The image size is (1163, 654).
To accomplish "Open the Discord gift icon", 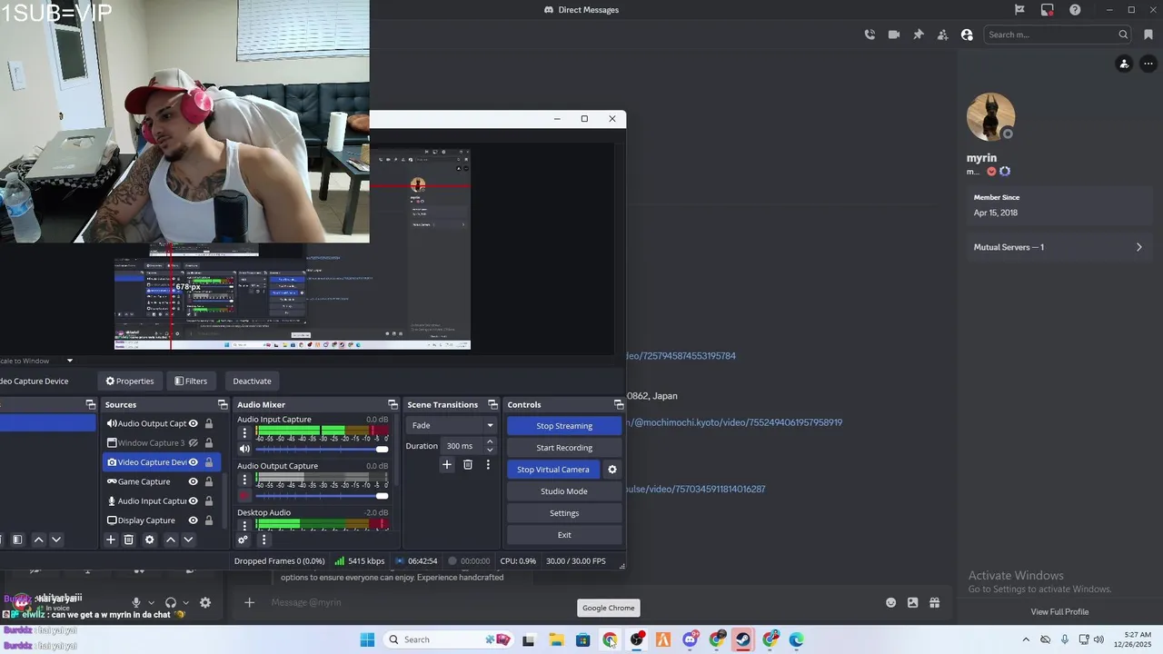I will (x=934, y=602).
